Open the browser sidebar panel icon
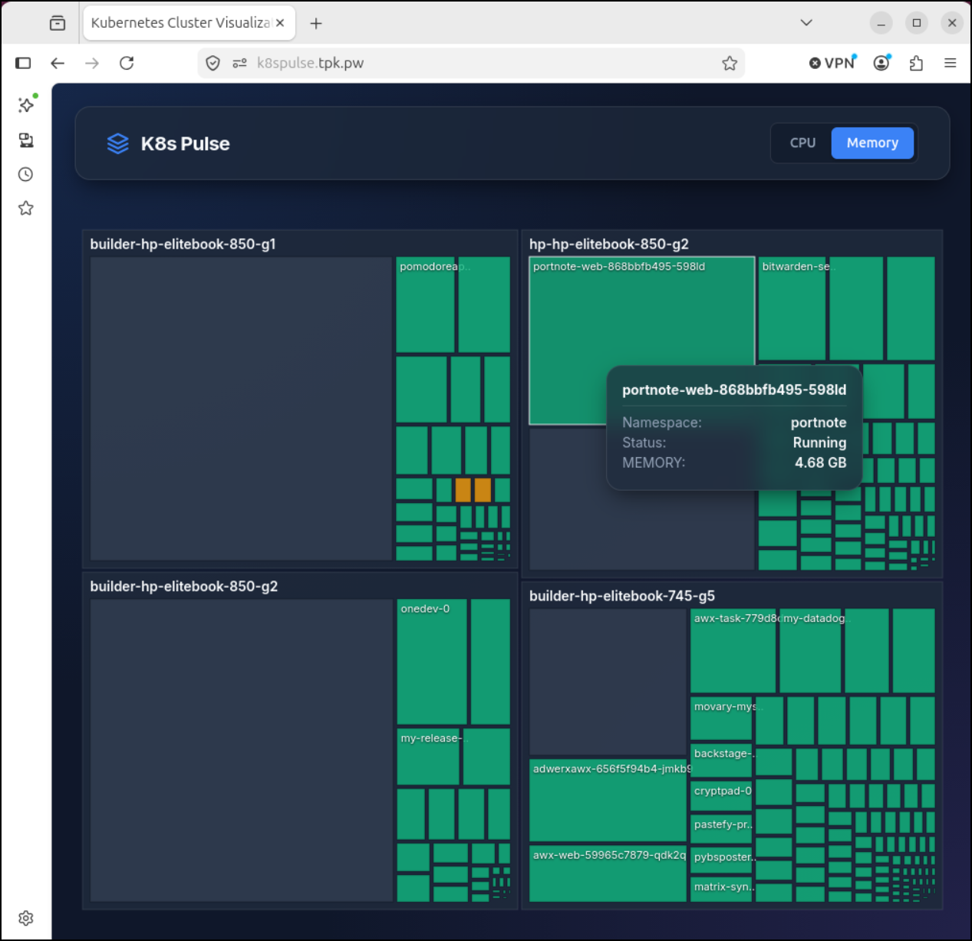Screen dimensions: 972x941 point(23,63)
